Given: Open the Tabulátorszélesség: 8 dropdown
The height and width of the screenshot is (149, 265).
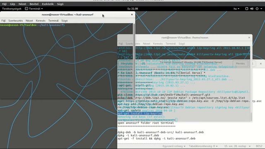Looking at the screenshot, I should pos(203,146).
